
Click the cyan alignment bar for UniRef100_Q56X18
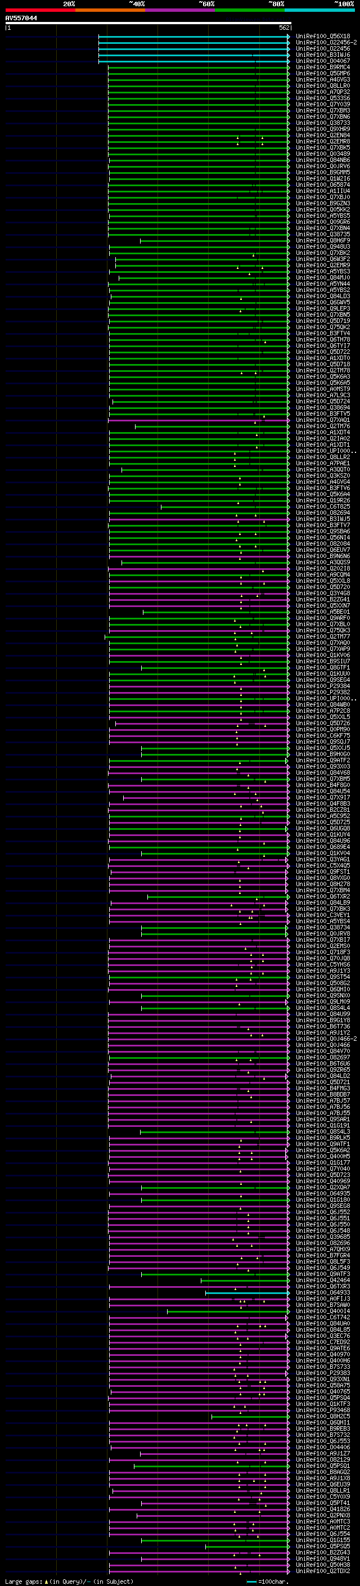pyautogui.click(x=194, y=37)
